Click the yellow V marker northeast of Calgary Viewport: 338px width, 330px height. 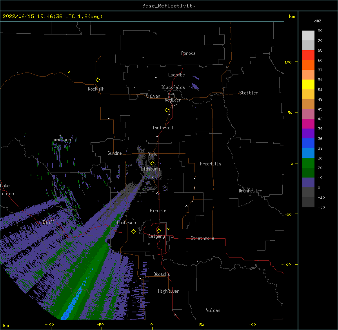(168, 229)
